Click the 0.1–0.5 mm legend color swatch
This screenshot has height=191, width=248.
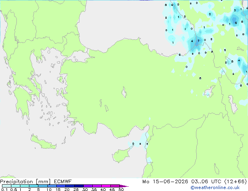pos(7,186)
